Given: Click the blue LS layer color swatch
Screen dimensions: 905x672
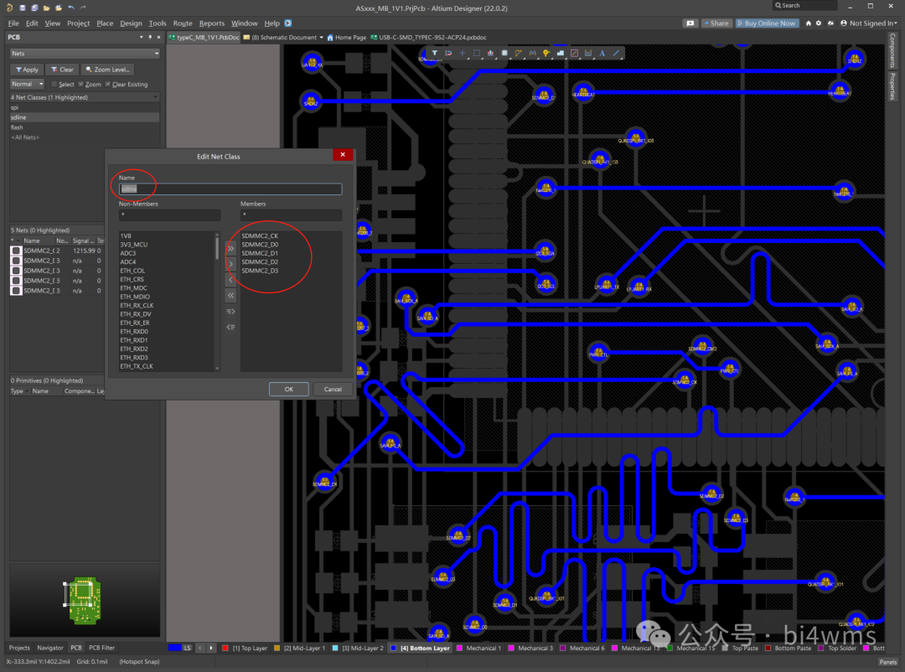Looking at the screenshot, I should pyautogui.click(x=174, y=648).
